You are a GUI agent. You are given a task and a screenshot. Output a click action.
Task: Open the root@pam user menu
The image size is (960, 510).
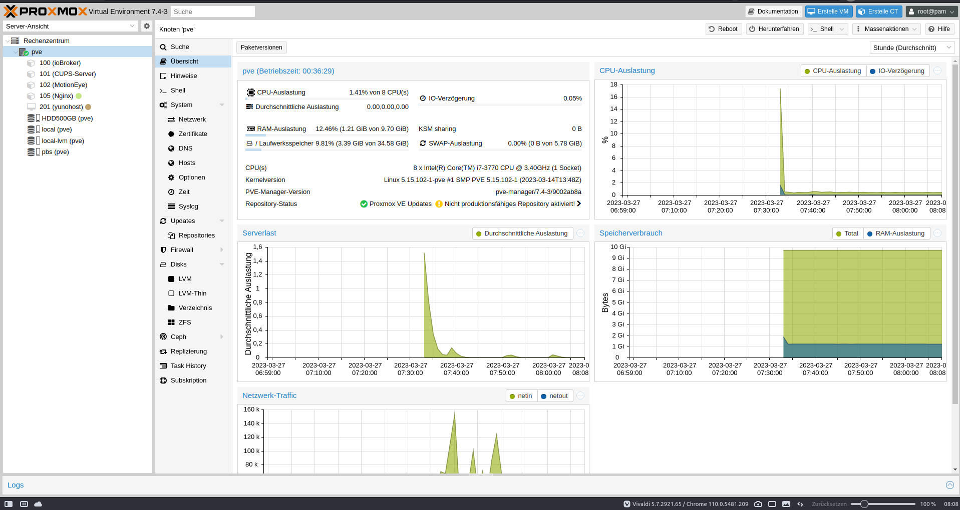(x=931, y=11)
